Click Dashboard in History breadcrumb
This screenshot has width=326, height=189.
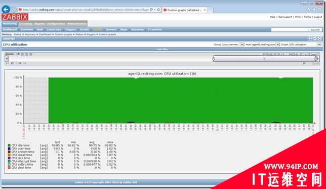[45, 34]
